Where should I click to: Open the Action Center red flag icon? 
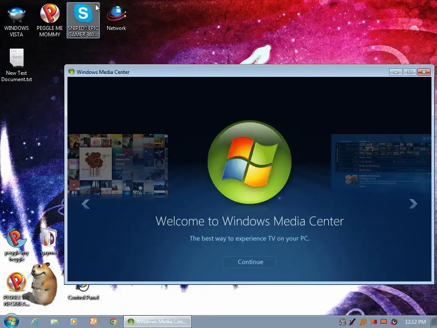click(x=373, y=322)
